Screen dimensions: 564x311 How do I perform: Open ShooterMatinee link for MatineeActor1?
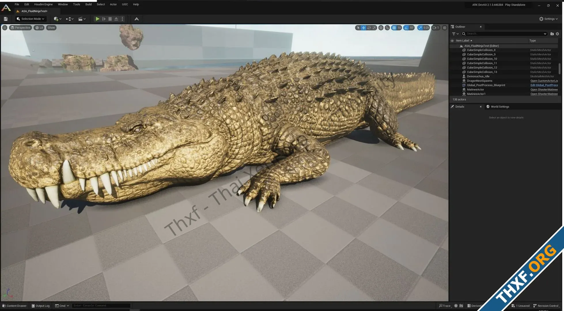click(x=544, y=94)
